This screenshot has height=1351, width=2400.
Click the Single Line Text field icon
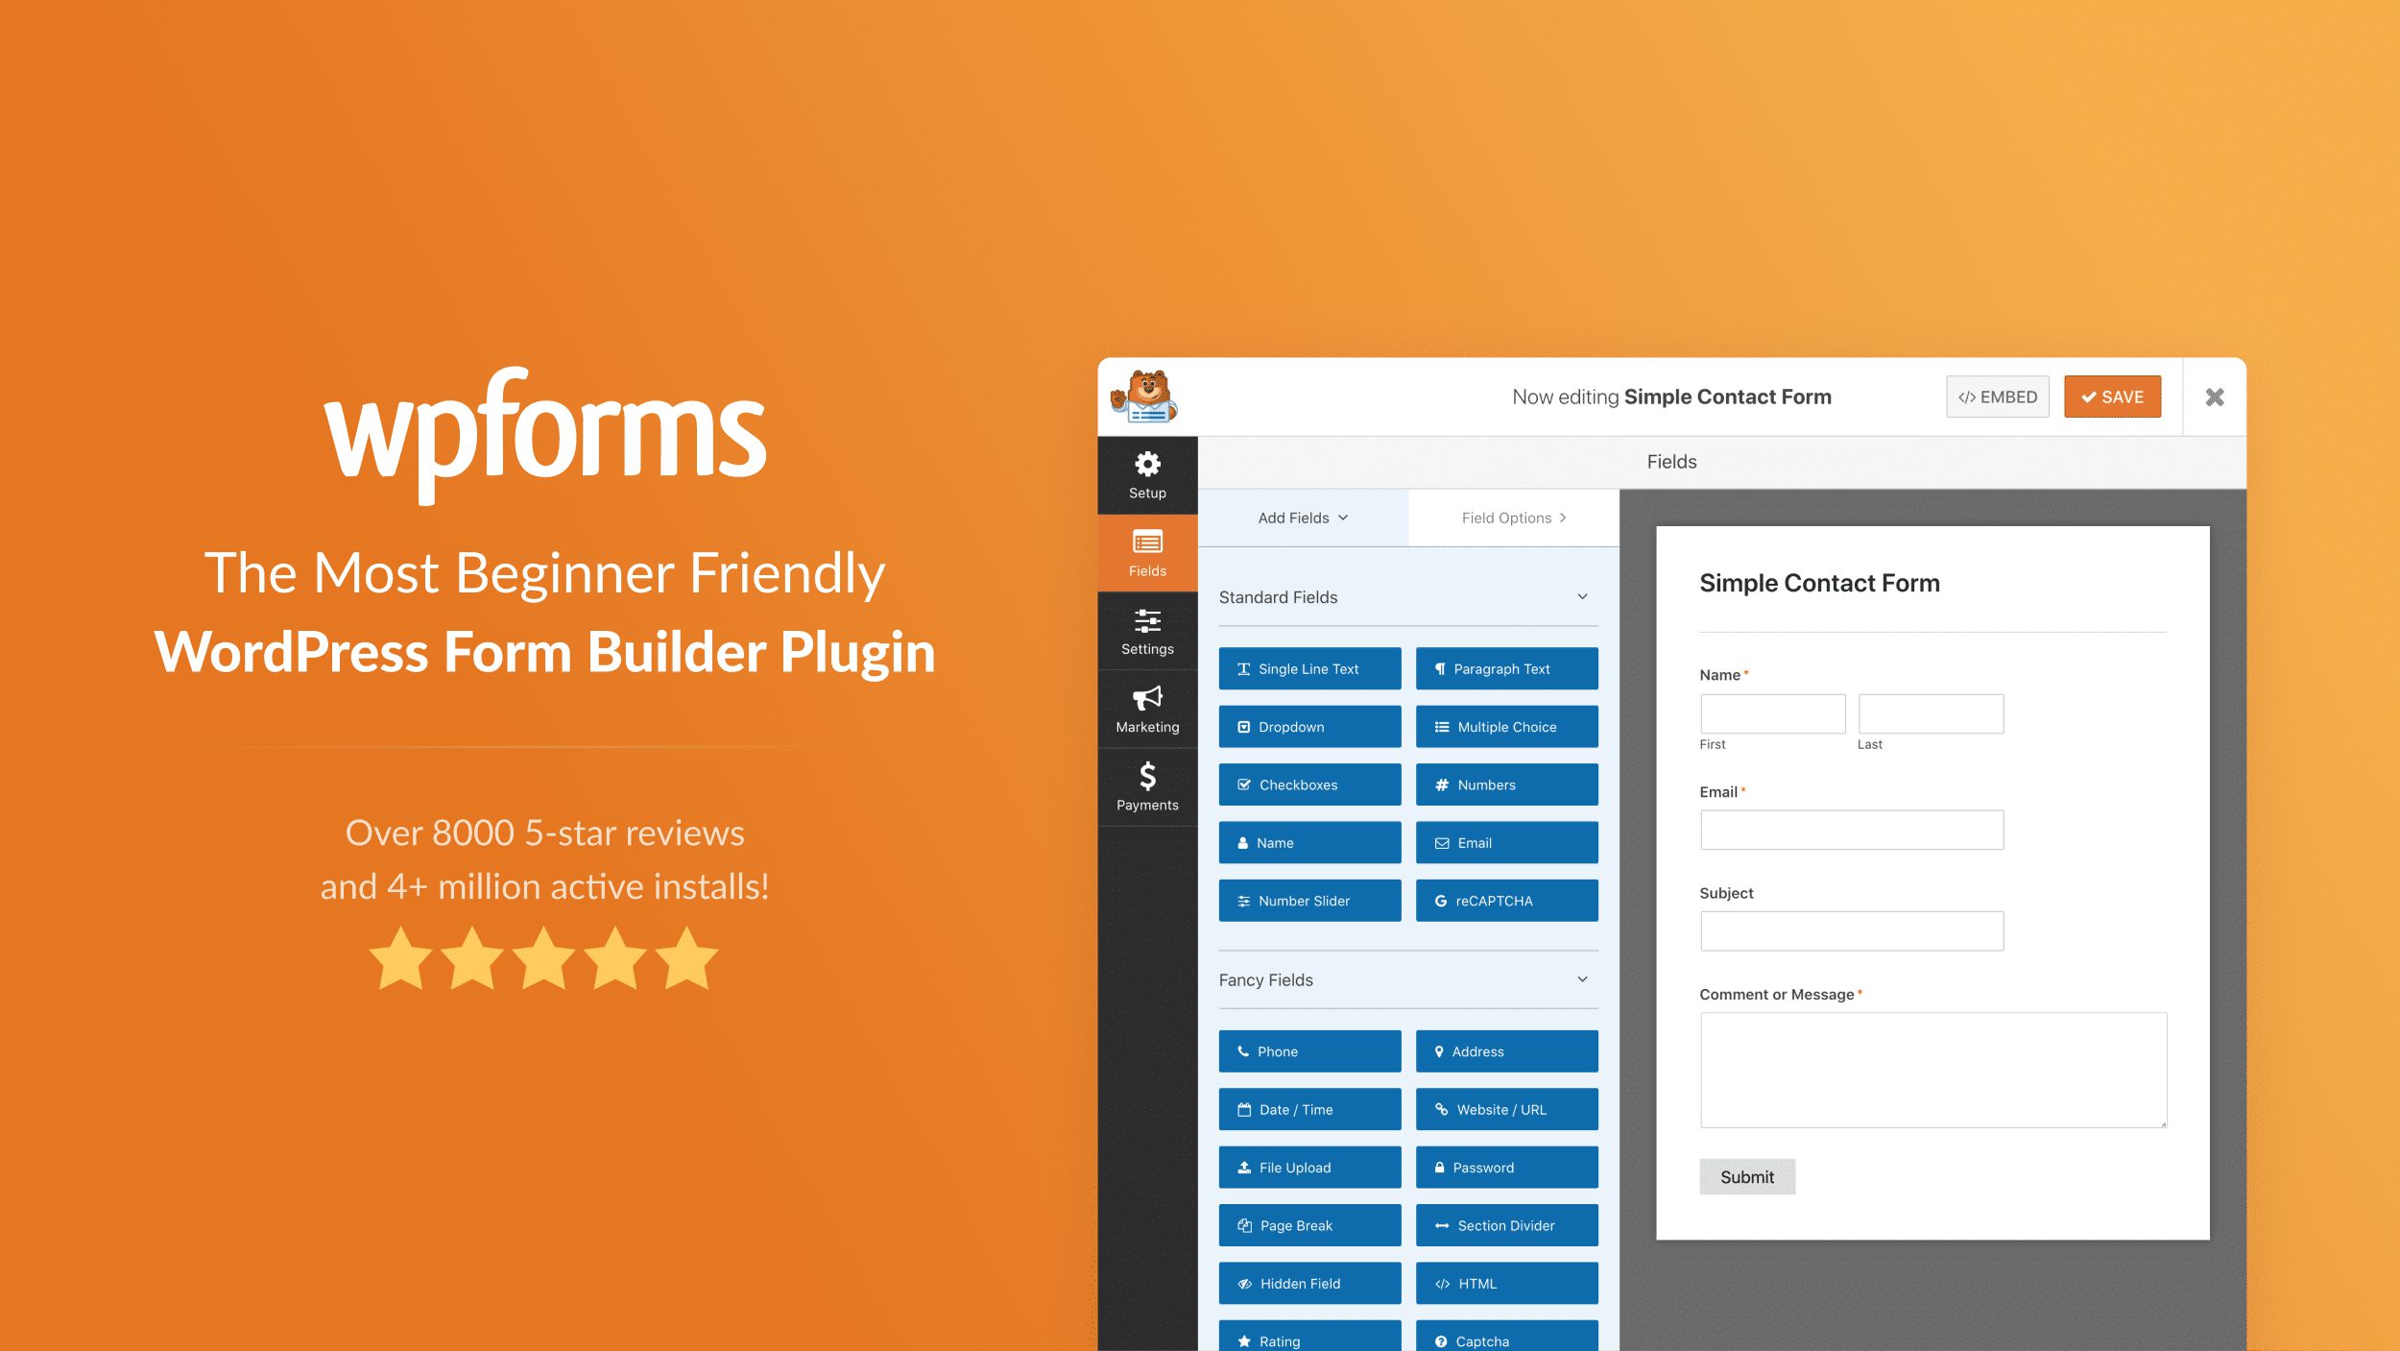click(x=1310, y=668)
